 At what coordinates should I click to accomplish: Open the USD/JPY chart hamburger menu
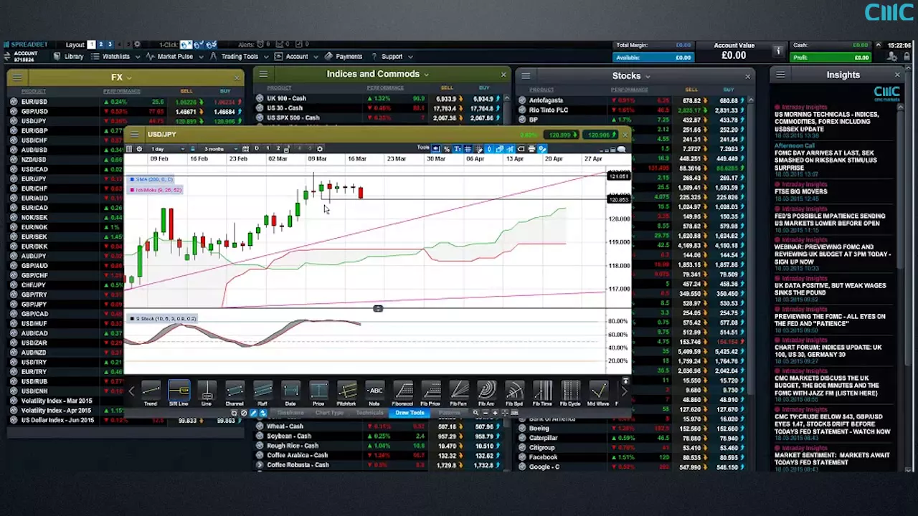[x=134, y=135]
